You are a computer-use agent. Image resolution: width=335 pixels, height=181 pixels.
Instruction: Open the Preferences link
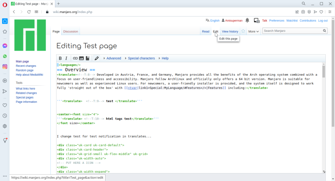point(277,20)
